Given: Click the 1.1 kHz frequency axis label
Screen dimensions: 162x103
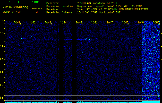Looking at the screenshot, I should click(x=2, y=33).
